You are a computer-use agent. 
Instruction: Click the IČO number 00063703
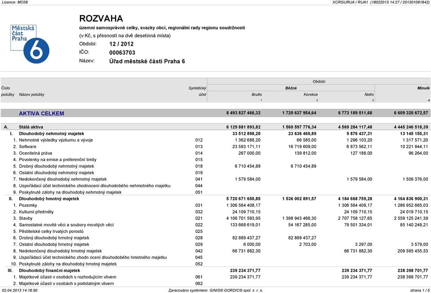122,53
